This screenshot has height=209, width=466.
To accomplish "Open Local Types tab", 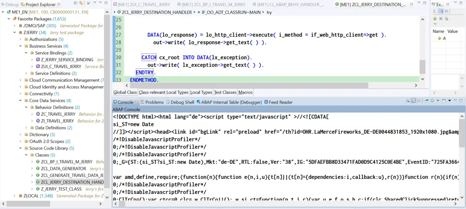I will click(201, 92).
